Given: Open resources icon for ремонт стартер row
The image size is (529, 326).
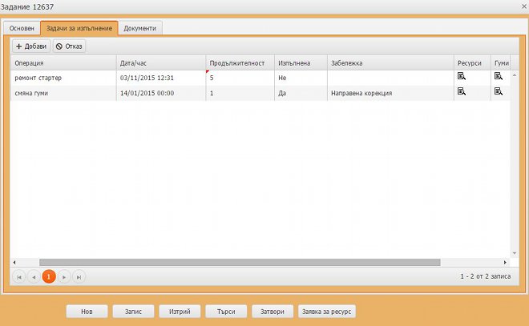Looking at the screenshot, I should [462, 77].
